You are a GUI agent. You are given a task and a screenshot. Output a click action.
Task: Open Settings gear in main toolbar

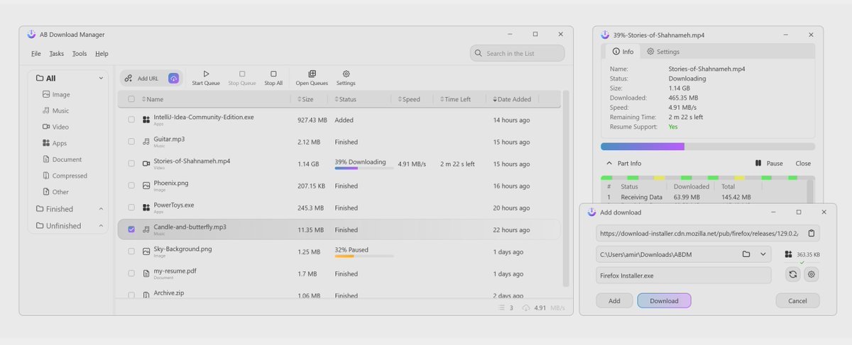coord(346,74)
